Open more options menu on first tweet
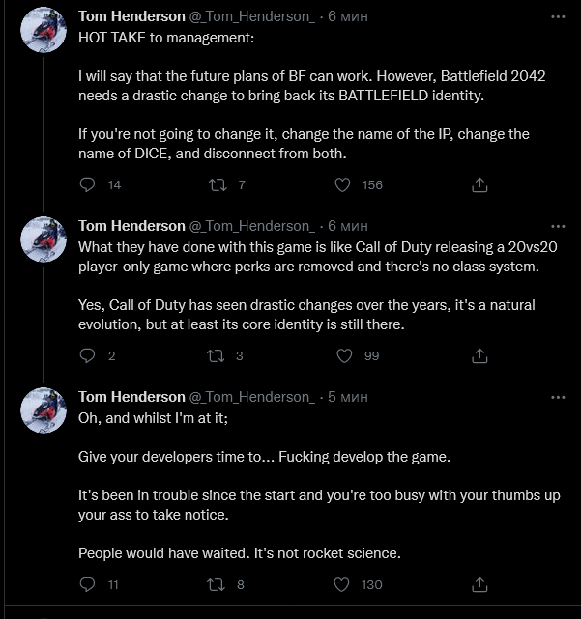Image resolution: width=581 pixels, height=619 pixels. [558, 18]
